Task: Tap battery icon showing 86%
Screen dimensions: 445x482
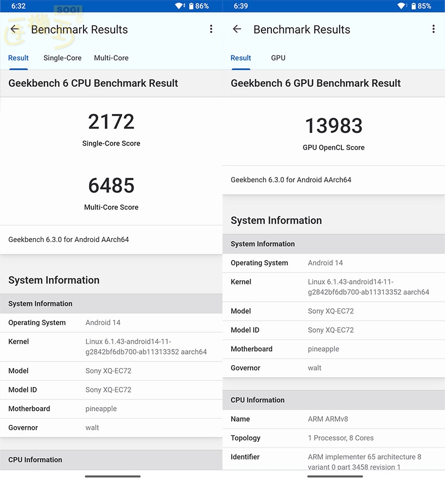Action: [x=191, y=6]
